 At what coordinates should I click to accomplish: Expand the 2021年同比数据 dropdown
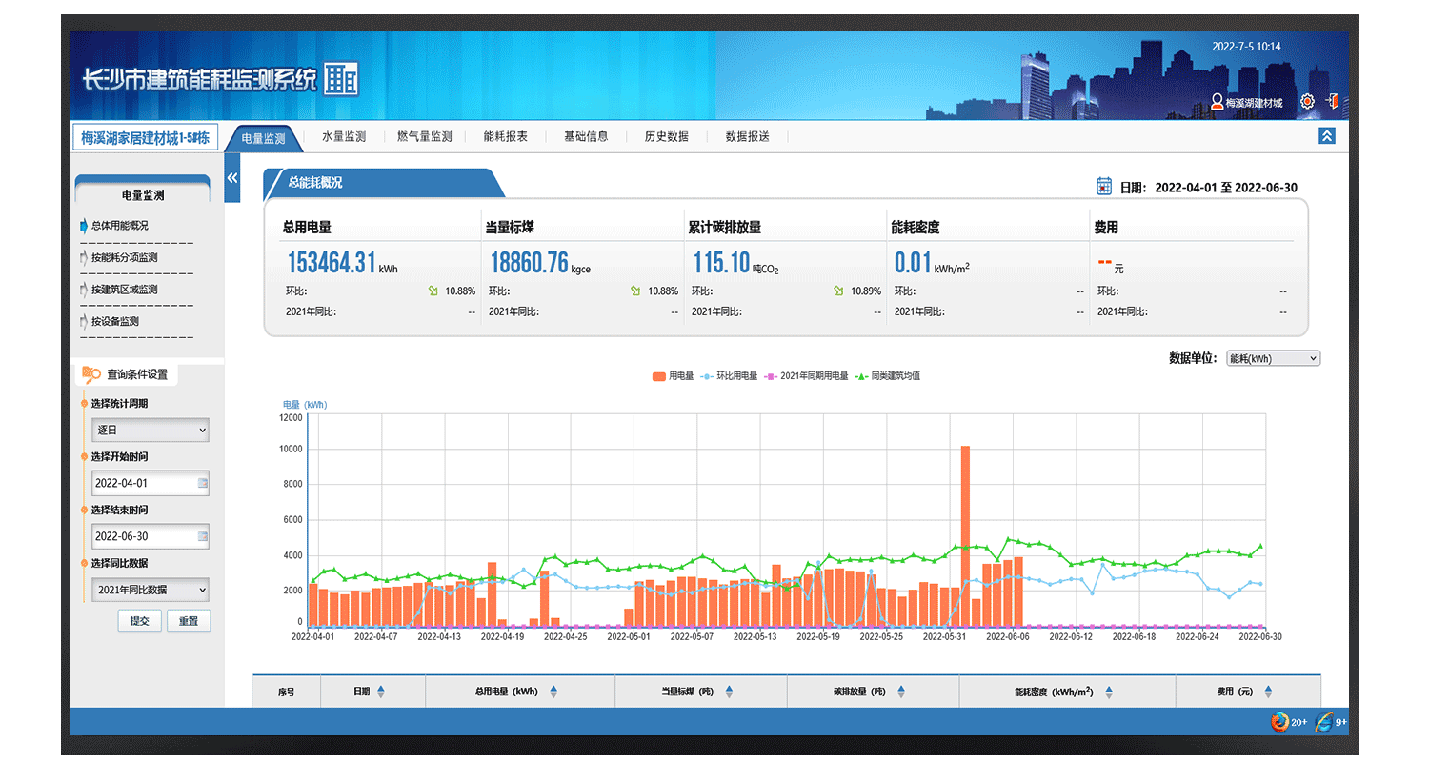(x=151, y=591)
